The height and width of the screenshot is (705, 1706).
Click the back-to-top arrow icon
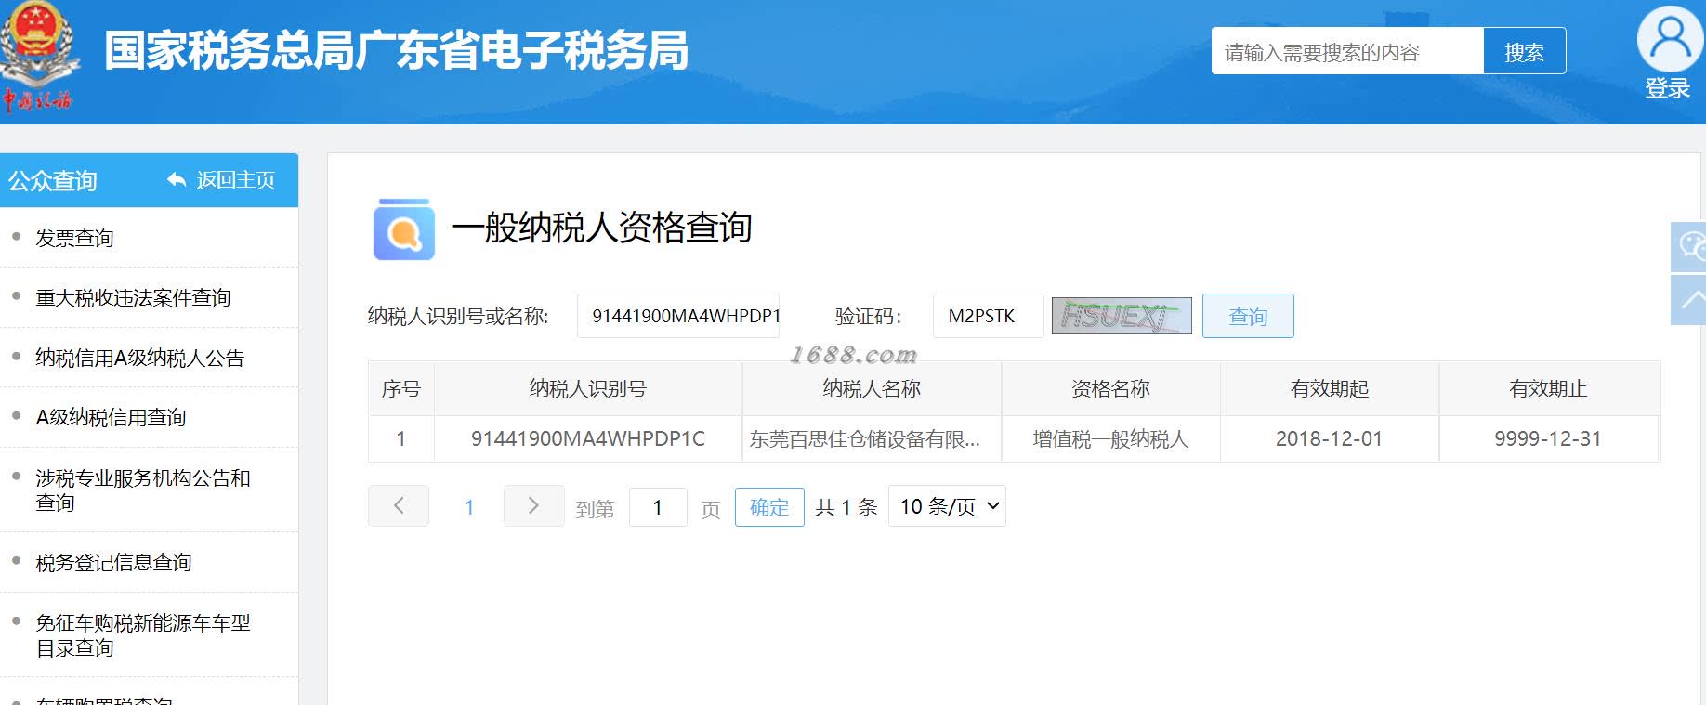point(1689,299)
